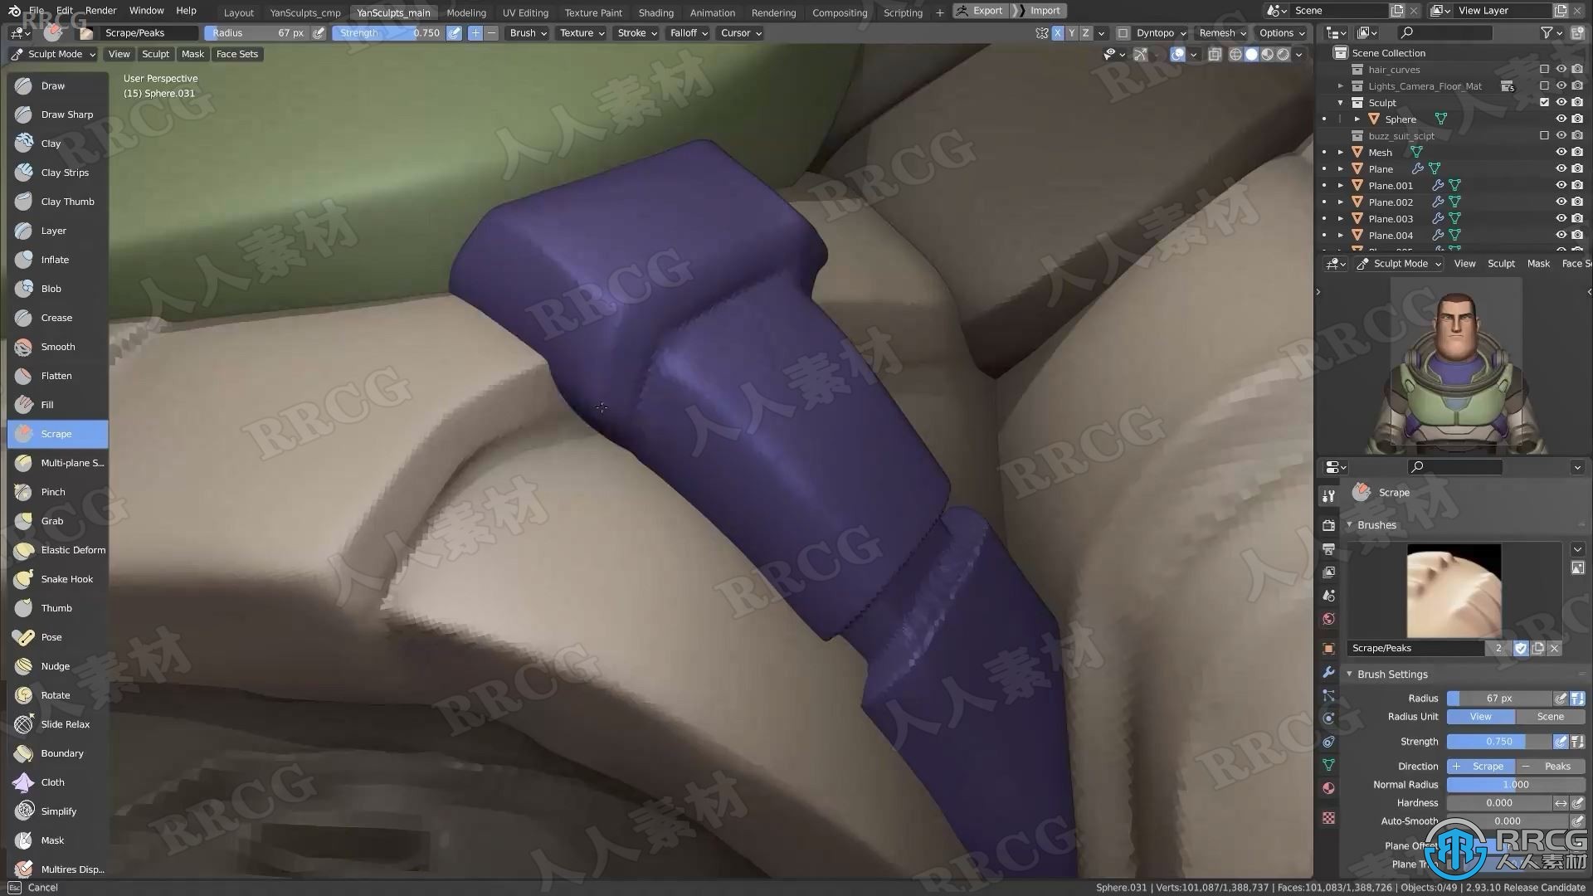Select the Clay Thumb brush
The height and width of the screenshot is (896, 1593).
pos(57,202)
